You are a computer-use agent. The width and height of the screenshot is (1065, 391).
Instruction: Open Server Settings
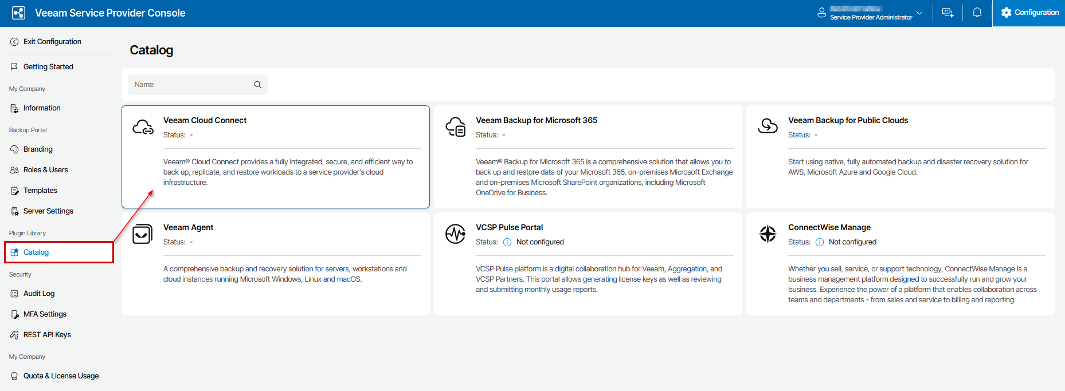tap(48, 211)
